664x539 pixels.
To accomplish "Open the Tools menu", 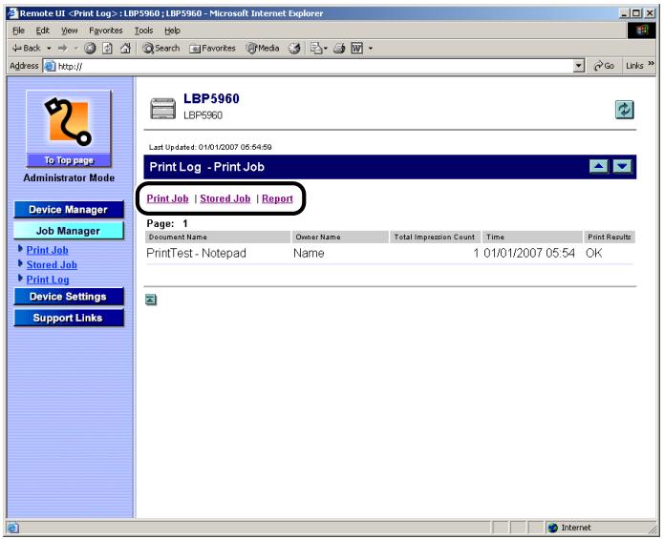I will (x=143, y=31).
